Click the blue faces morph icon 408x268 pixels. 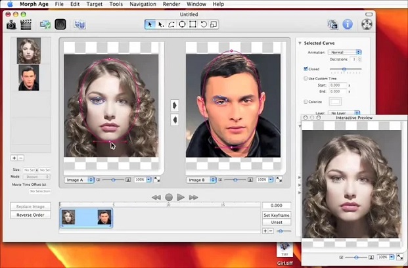tap(79, 25)
